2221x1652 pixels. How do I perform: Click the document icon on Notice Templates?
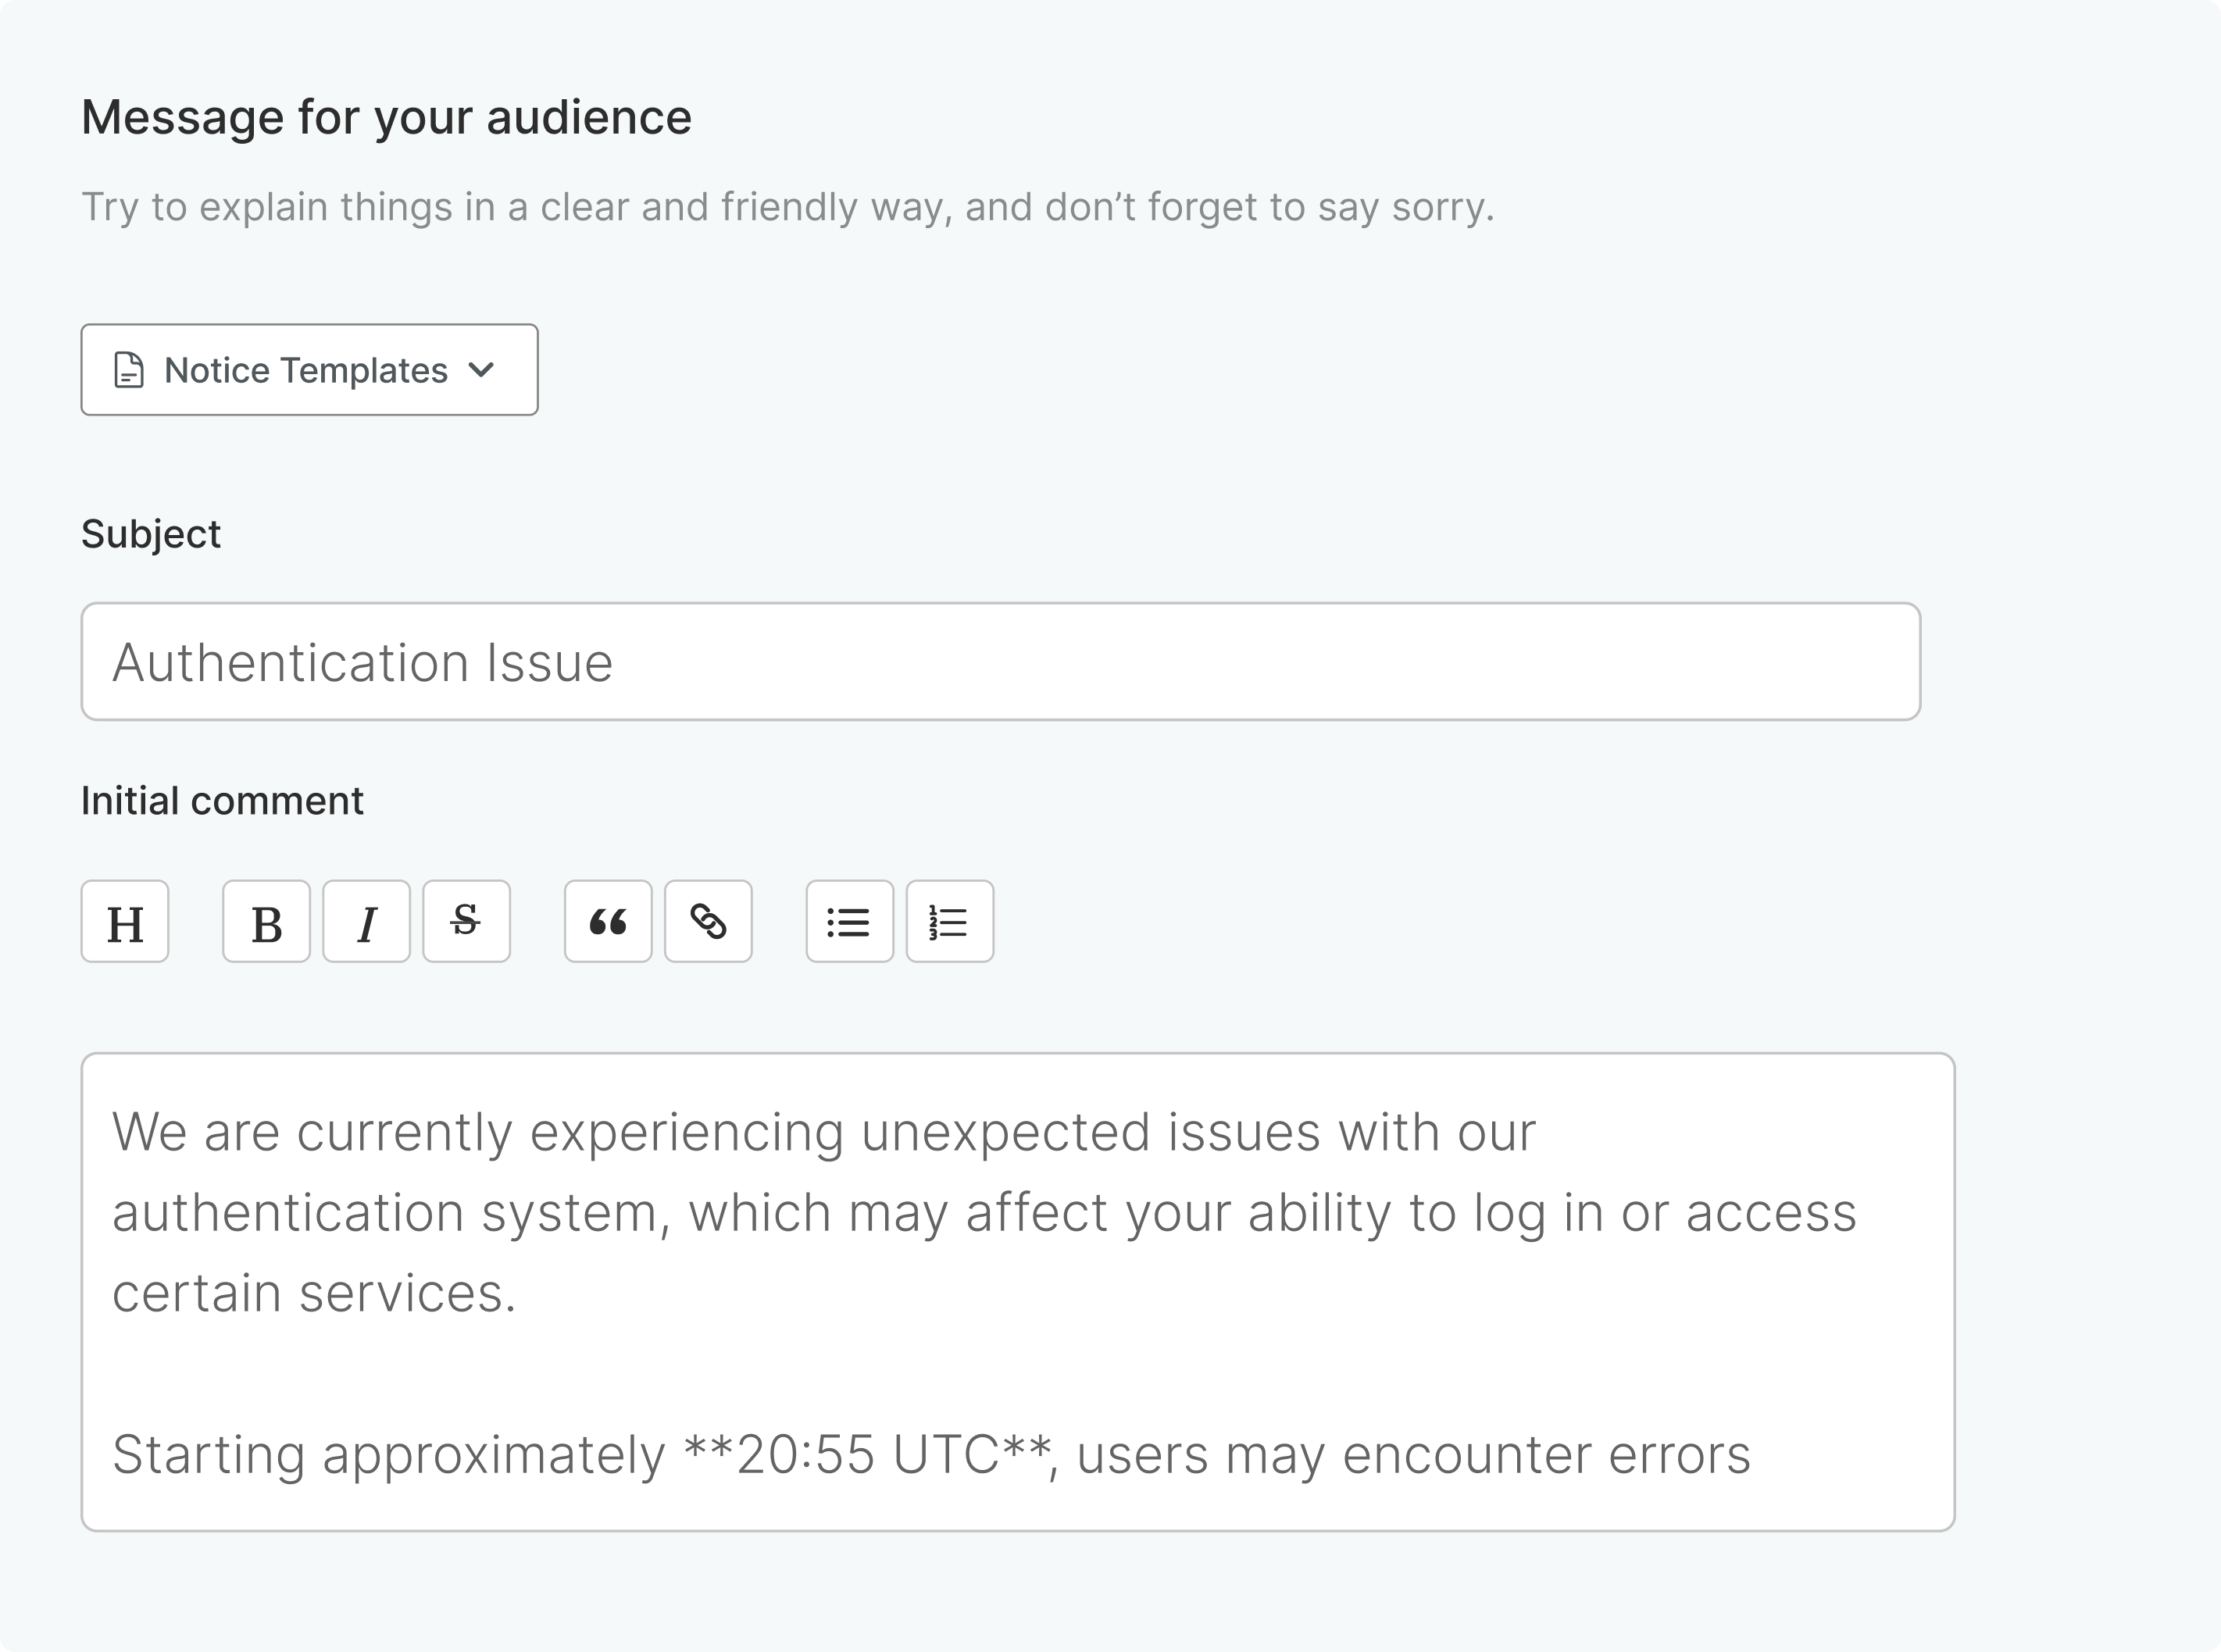coord(128,370)
